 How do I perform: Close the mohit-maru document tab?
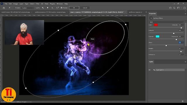(32, 12)
